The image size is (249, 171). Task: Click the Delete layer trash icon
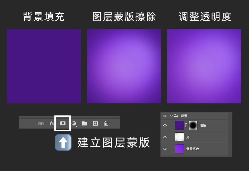[x=106, y=123]
